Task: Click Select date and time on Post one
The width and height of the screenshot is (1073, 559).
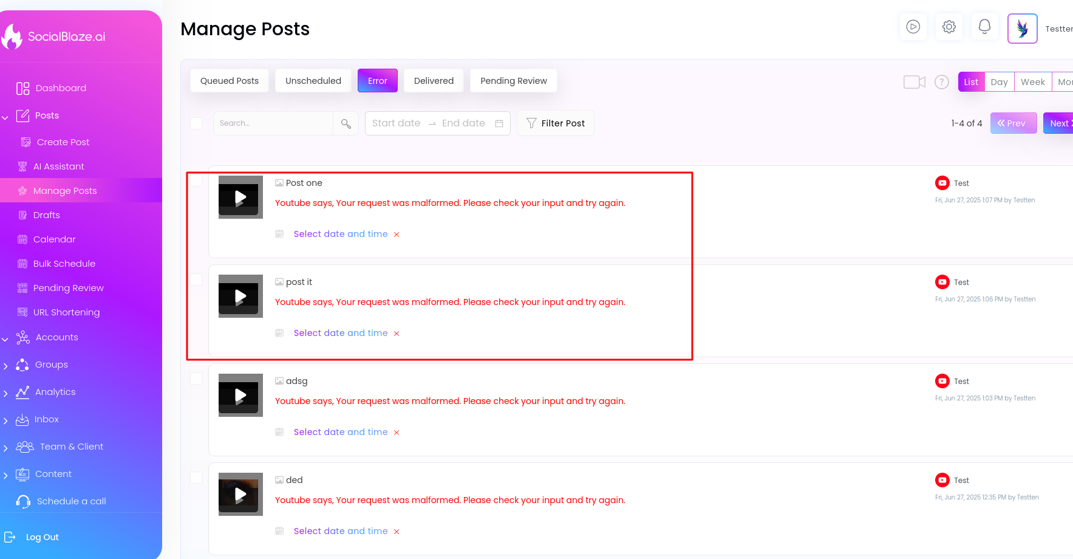Action: [341, 234]
